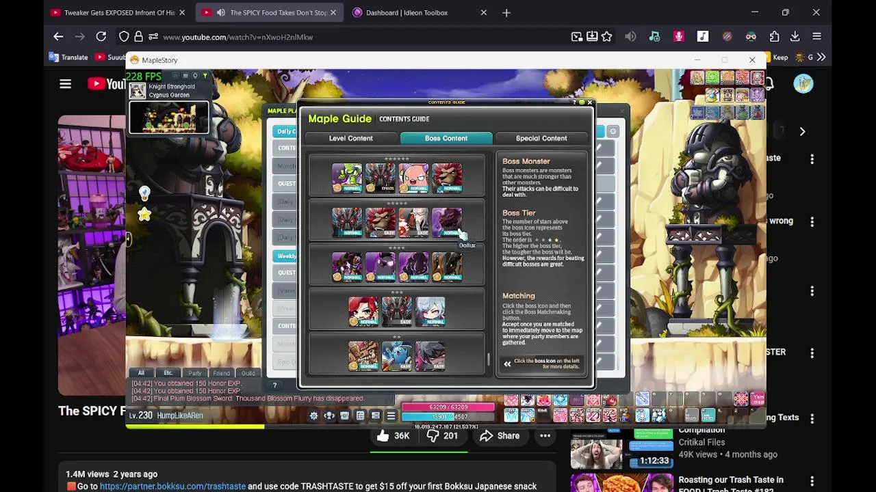Mute the SPICY Food tab via speaker icon
The height and width of the screenshot is (492, 876).
pos(221,12)
